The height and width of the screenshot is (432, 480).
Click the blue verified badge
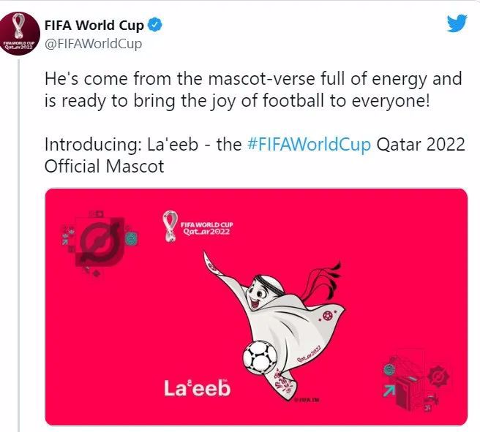tap(155, 25)
